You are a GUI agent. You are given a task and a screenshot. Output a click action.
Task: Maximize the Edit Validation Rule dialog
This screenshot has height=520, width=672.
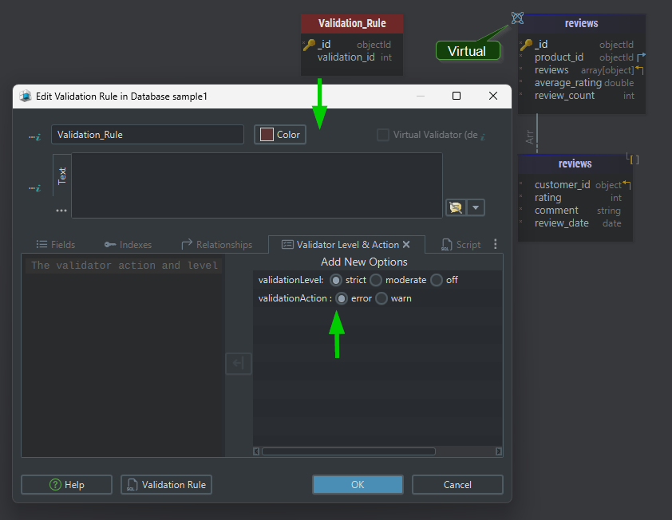457,96
